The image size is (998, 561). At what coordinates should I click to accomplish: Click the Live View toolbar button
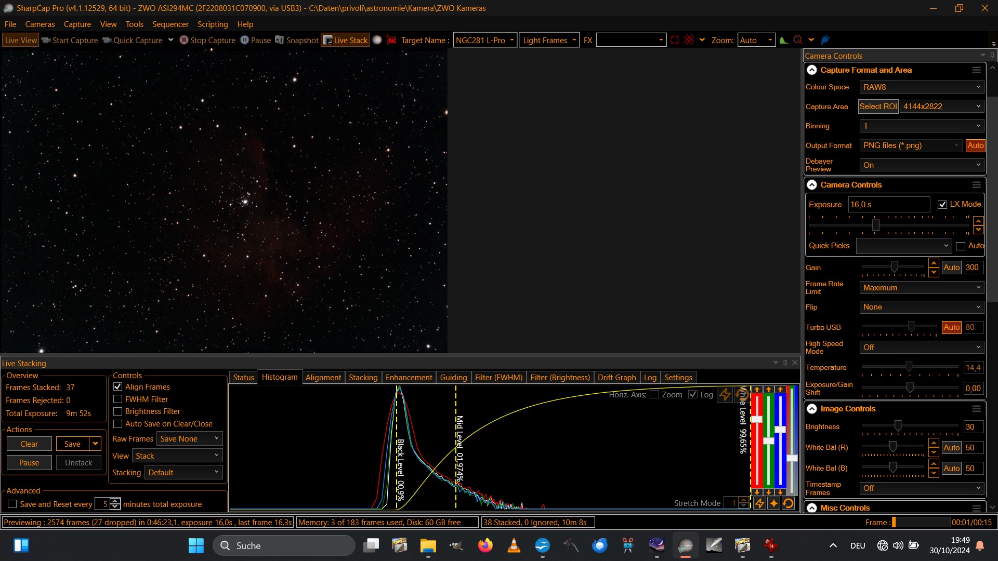click(x=21, y=40)
